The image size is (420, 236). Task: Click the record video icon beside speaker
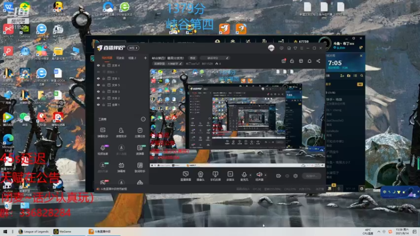tap(279, 176)
